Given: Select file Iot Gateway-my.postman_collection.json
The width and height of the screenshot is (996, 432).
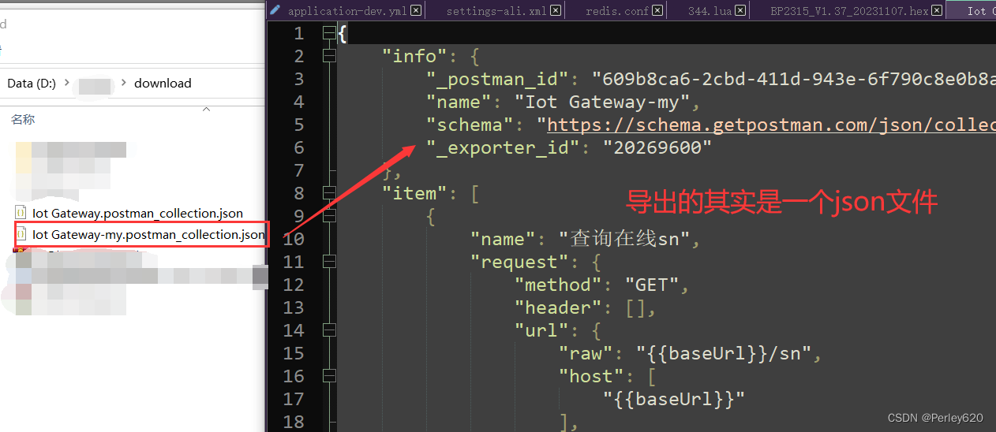Looking at the screenshot, I should click(x=148, y=234).
